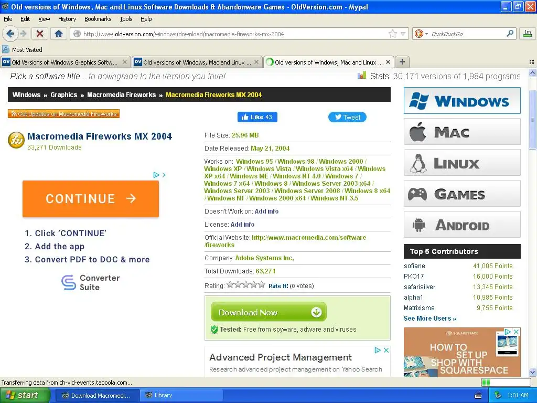Click the sofiane contributor name

[x=414, y=266]
